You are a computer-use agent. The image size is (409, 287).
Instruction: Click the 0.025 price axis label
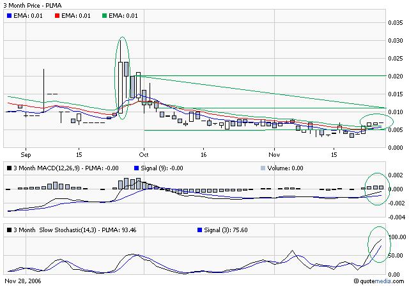(x=396, y=58)
